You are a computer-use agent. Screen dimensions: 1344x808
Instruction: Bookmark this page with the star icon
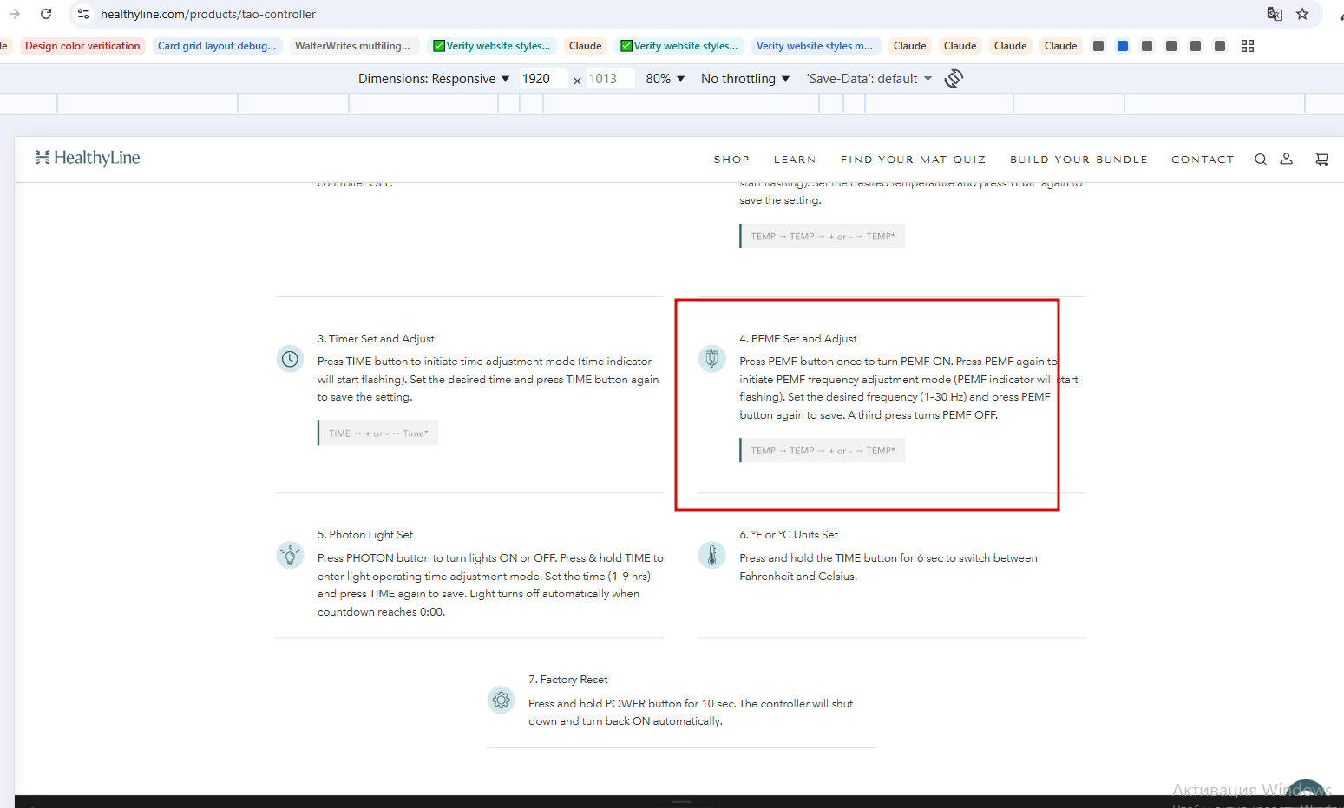1302,14
